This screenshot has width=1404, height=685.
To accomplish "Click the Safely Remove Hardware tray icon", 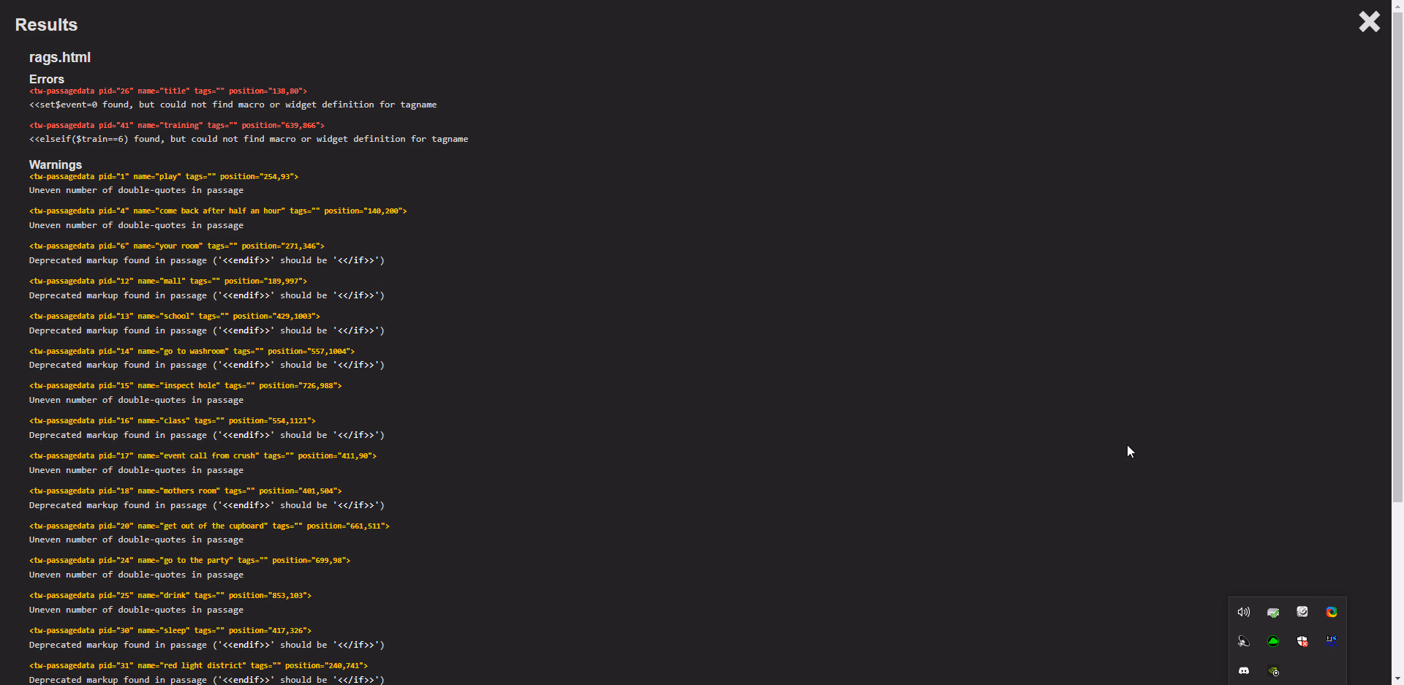I will pyautogui.click(x=1273, y=612).
